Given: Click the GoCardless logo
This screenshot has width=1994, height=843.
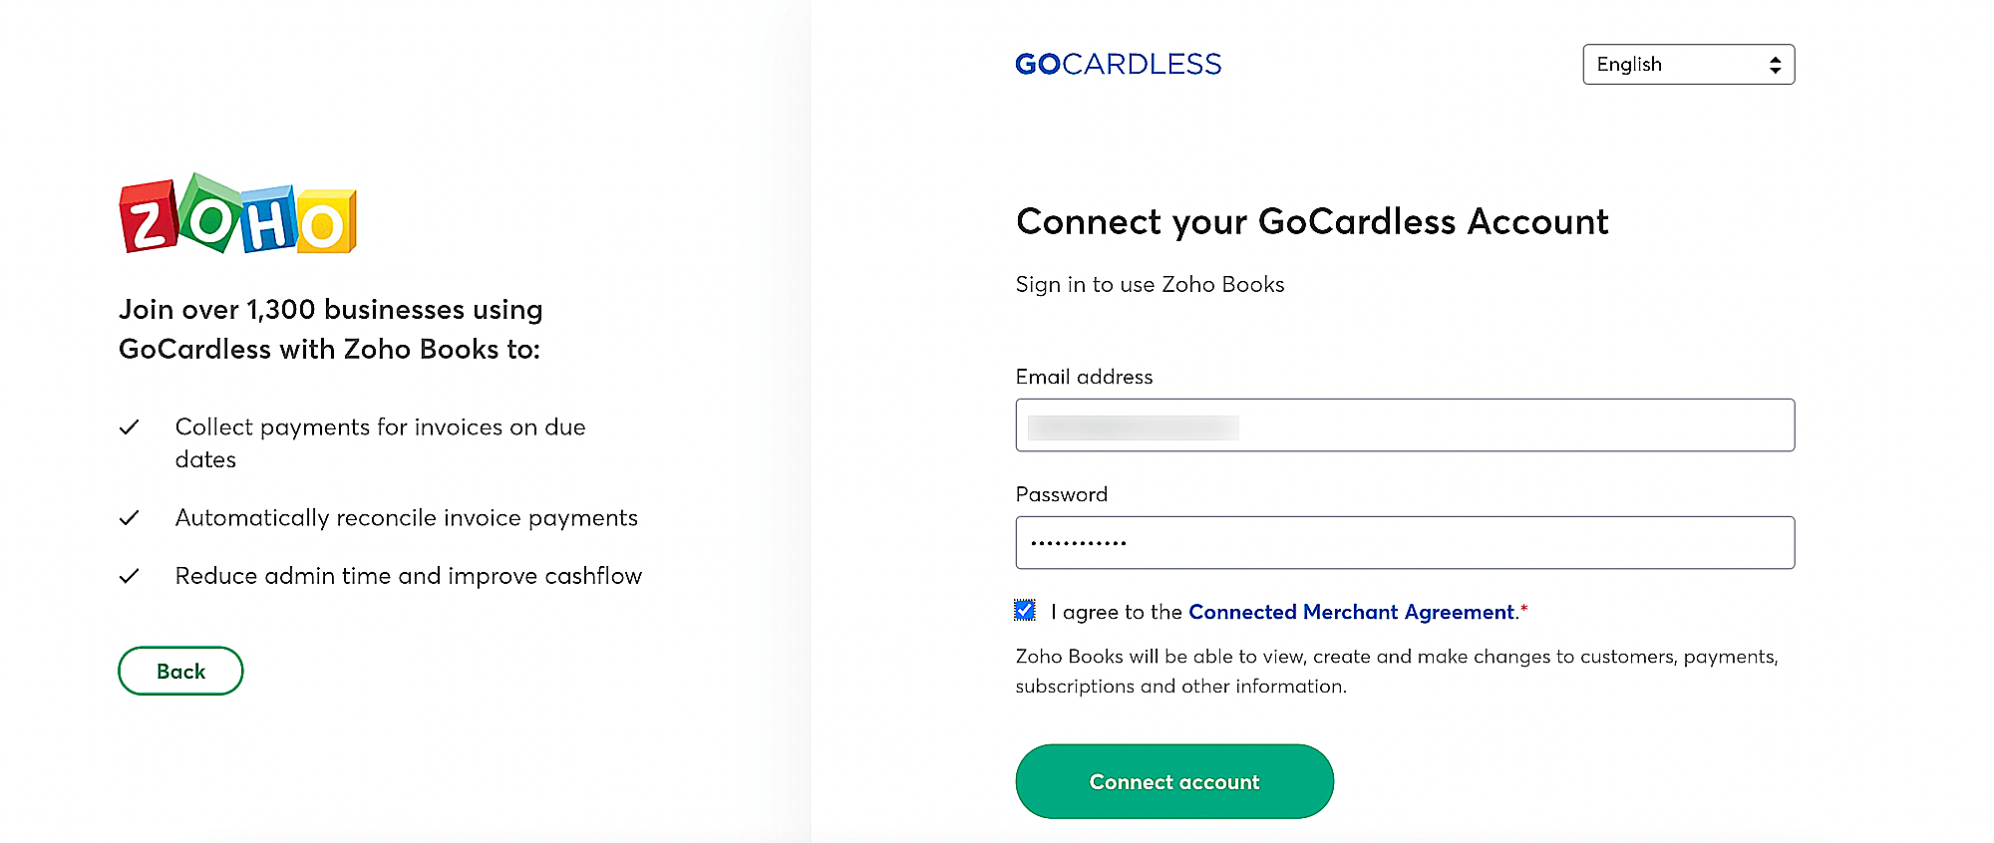Looking at the screenshot, I should (x=1118, y=65).
